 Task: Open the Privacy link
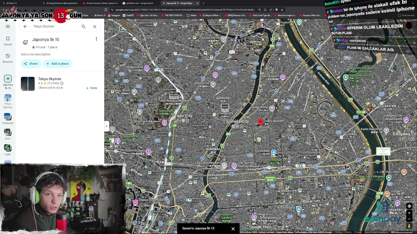pos(358,232)
